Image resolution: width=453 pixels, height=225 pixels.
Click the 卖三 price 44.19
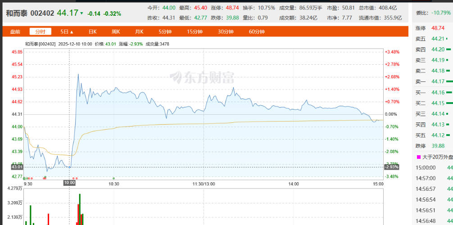pyautogui.click(x=438, y=60)
